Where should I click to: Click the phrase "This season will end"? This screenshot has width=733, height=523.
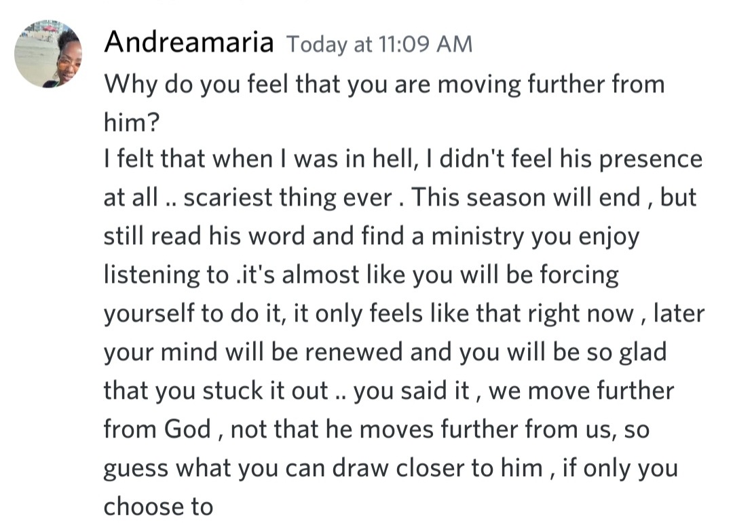[x=527, y=197]
